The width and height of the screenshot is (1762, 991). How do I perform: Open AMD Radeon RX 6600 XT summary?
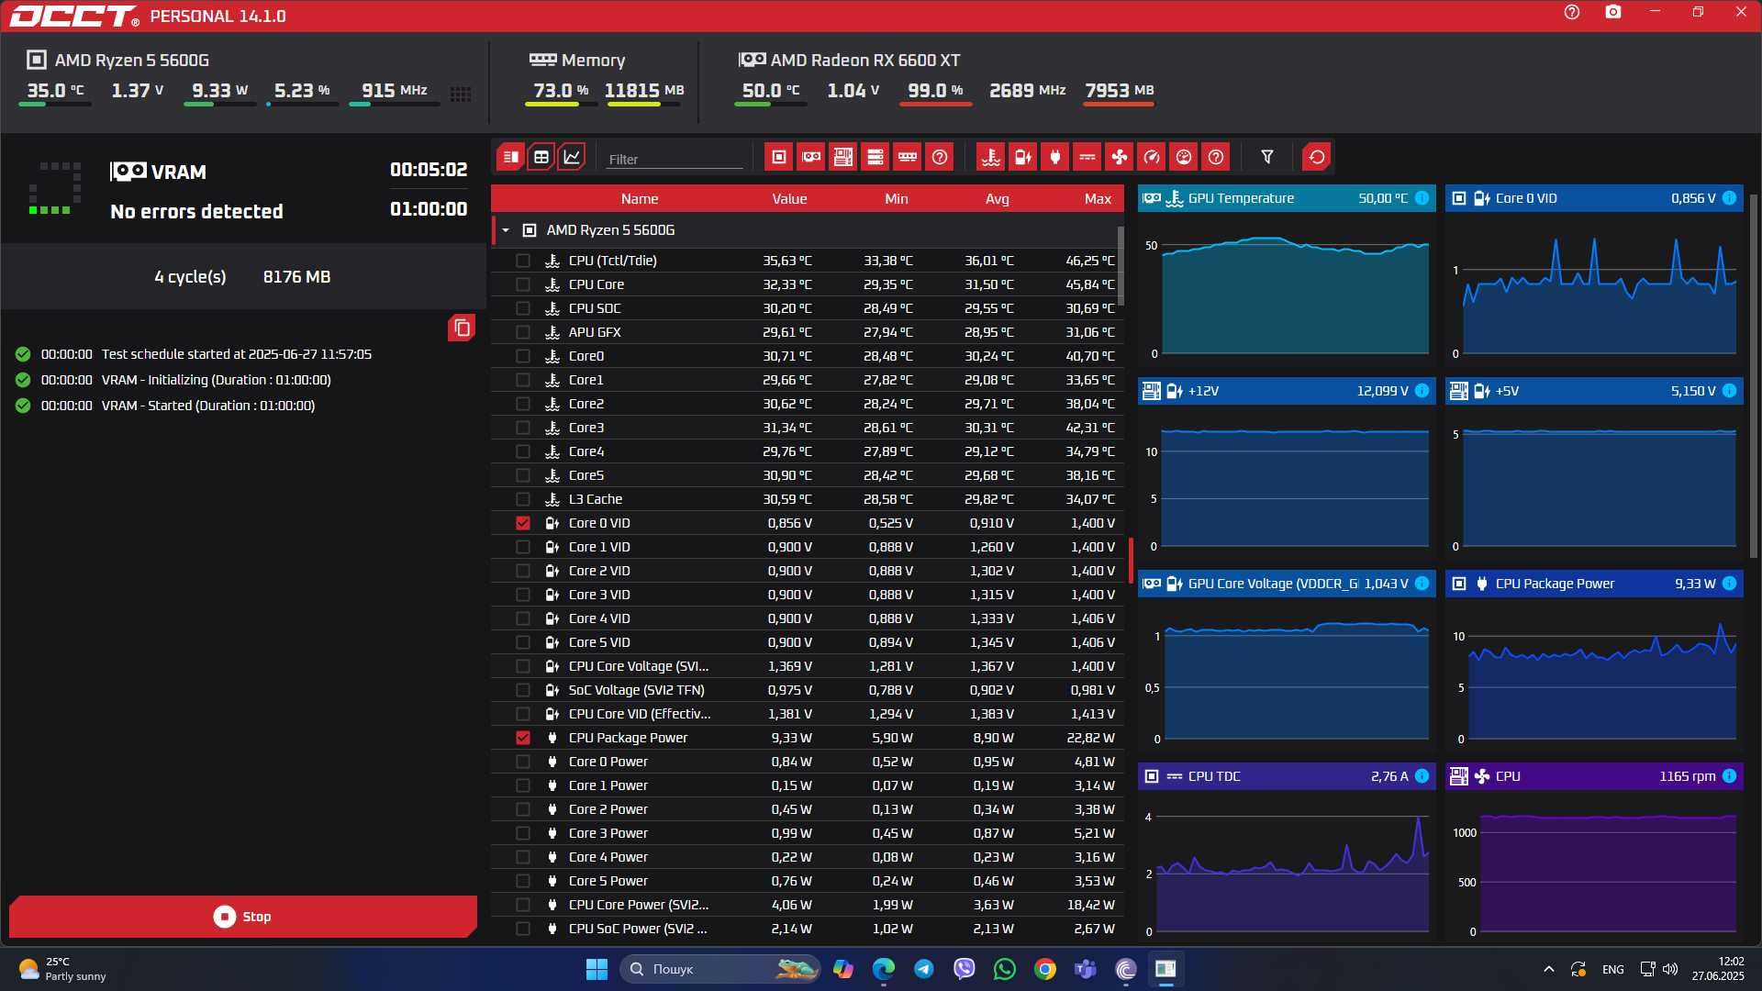[x=849, y=60]
